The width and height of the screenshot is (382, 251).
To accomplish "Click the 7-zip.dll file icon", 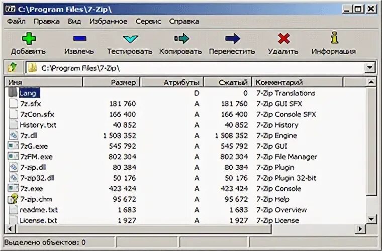I will click(14, 167).
